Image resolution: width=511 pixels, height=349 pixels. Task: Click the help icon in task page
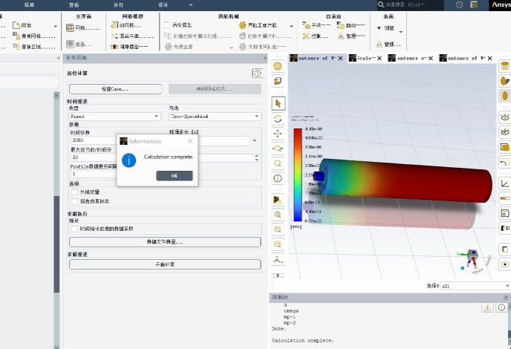click(257, 73)
